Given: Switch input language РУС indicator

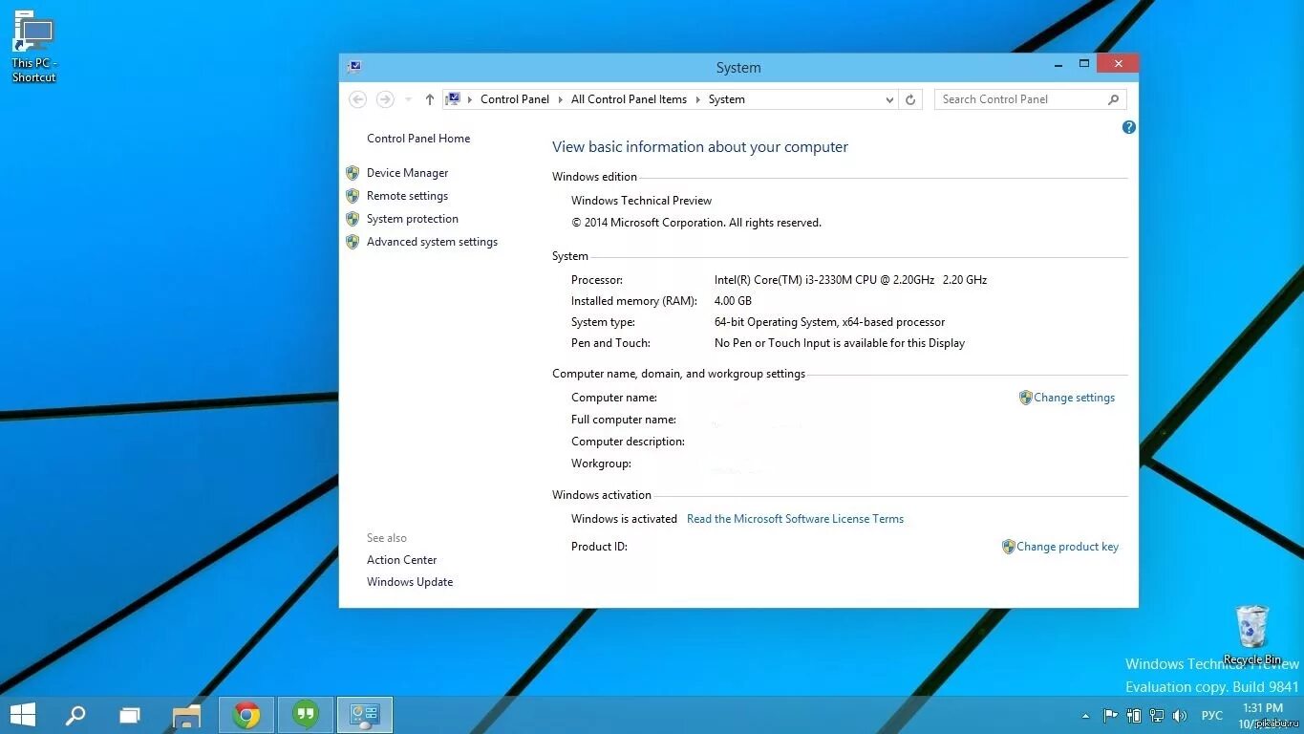Looking at the screenshot, I should (x=1212, y=715).
